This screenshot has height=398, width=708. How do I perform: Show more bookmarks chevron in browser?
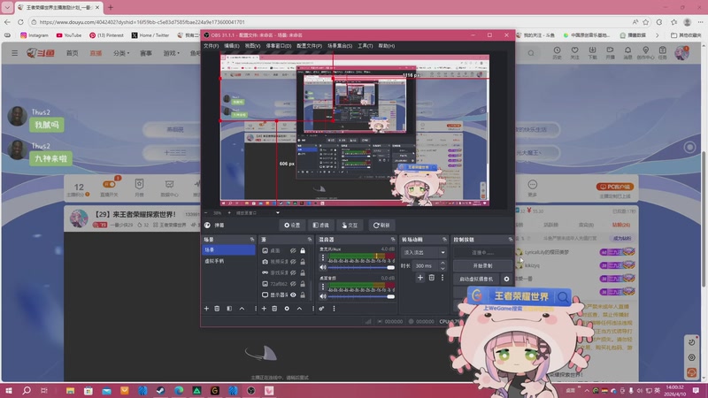pyautogui.click(x=657, y=34)
